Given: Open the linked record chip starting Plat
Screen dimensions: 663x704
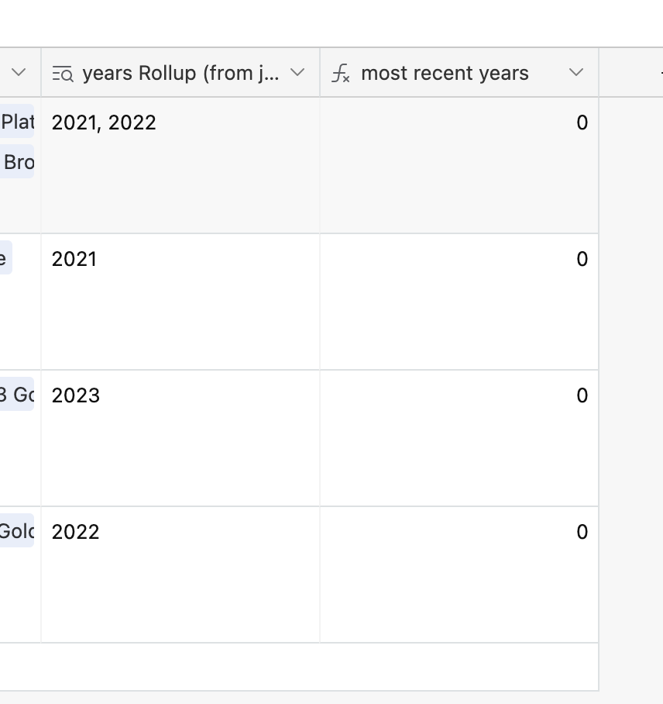Looking at the screenshot, I should pos(17,121).
